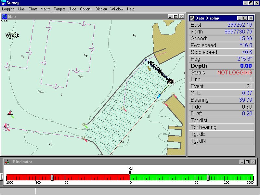The height and width of the screenshot is (195, 260).
Task: Open the Chart menu
Action: coord(32,9)
